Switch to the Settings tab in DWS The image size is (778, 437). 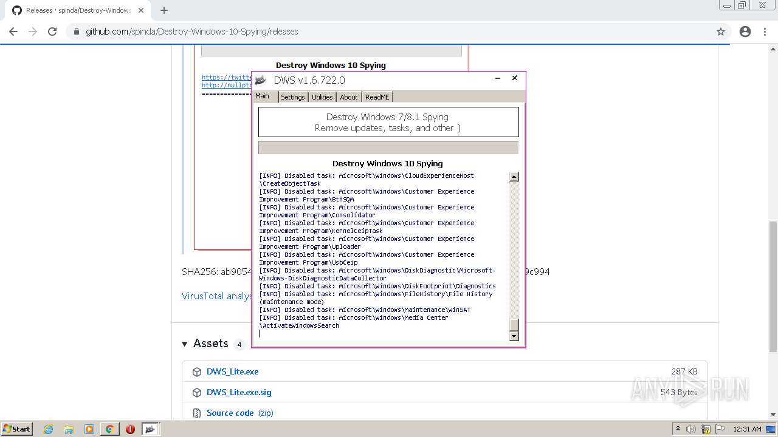[293, 97]
